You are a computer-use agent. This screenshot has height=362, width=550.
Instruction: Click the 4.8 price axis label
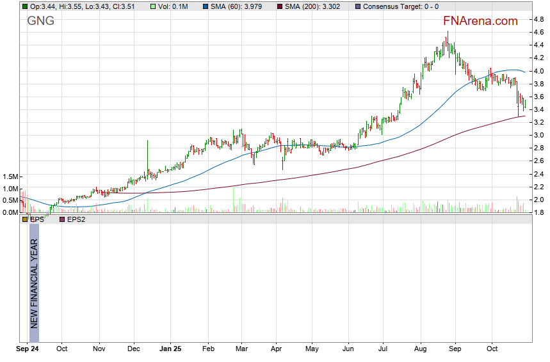click(x=539, y=19)
